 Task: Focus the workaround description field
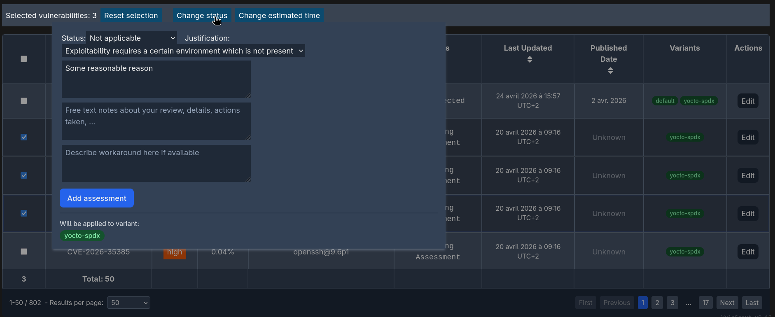click(156, 163)
